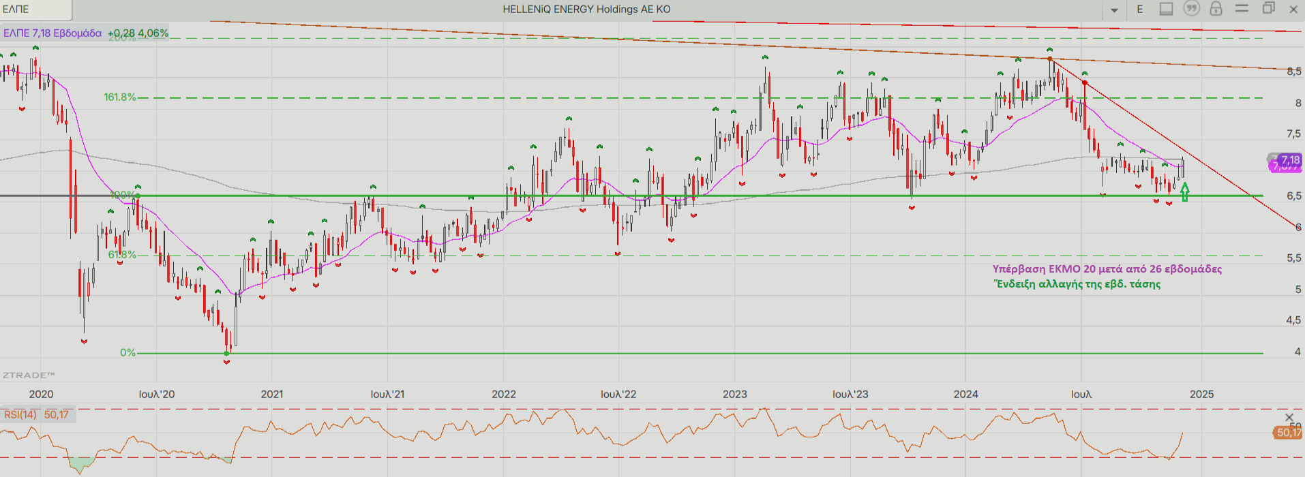Click the Ένδειξη αλλαγής της εβδ. τάσης annotation
The image size is (1305, 477).
[1077, 284]
